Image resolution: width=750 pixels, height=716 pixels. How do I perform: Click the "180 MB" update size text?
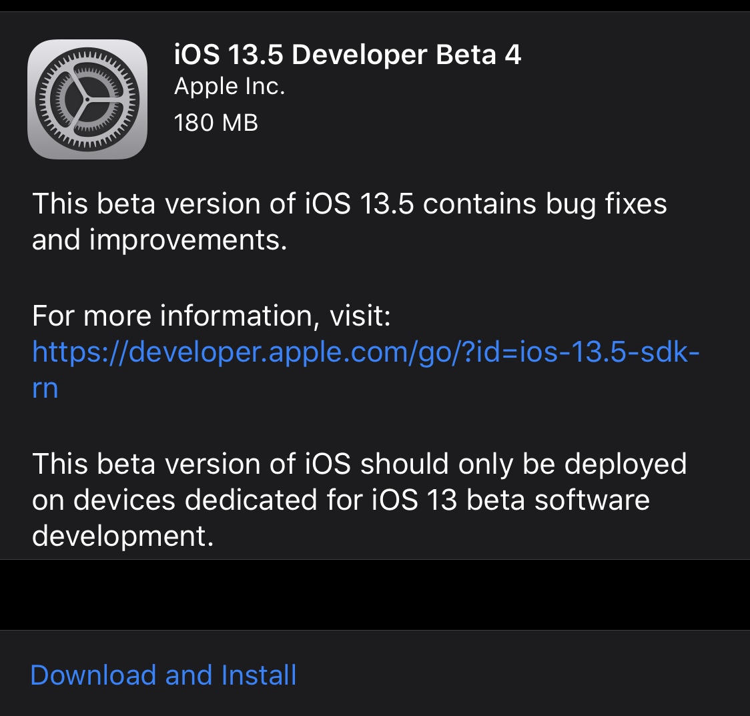(216, 123)
